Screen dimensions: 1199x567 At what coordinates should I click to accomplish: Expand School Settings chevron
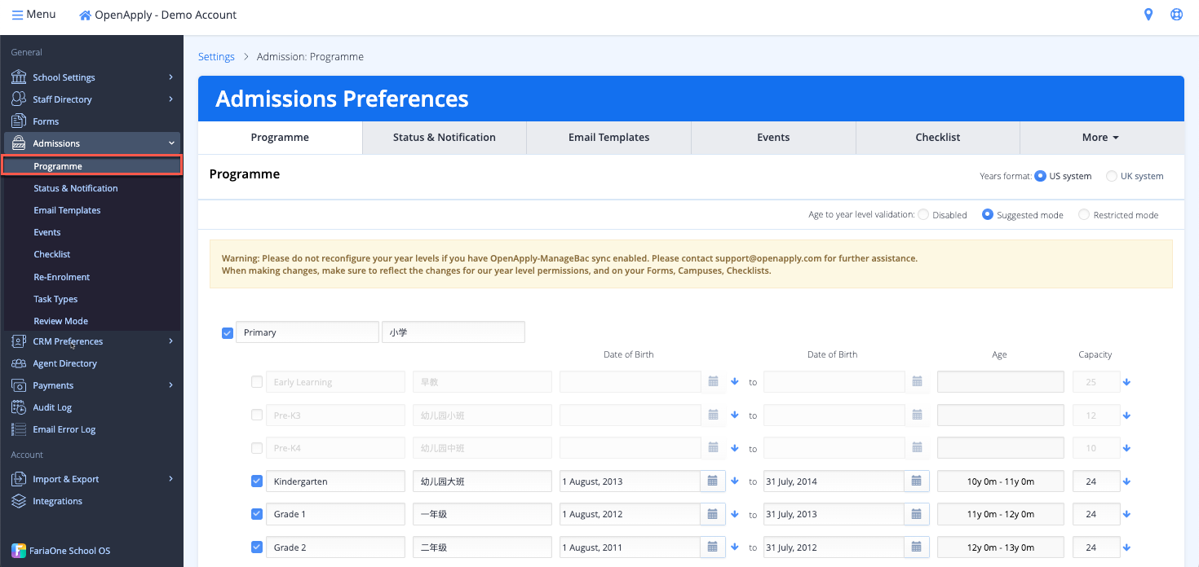(170, 77)
